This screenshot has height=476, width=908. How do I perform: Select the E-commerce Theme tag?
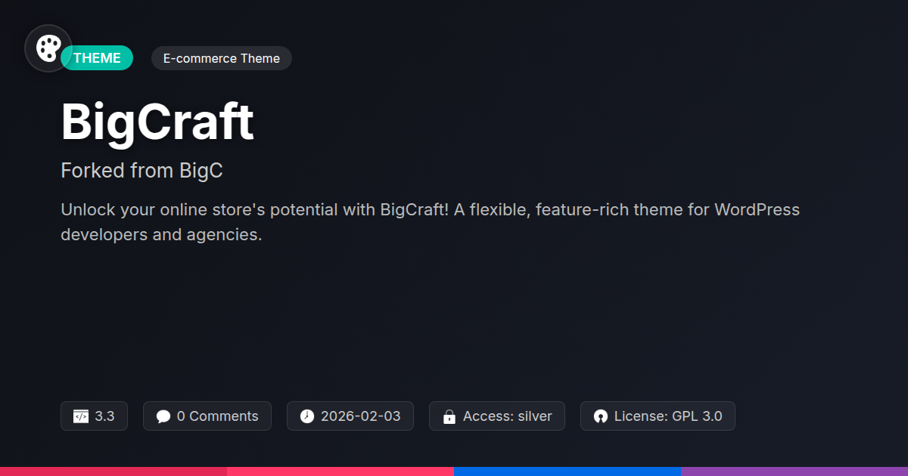pos(221,58)
